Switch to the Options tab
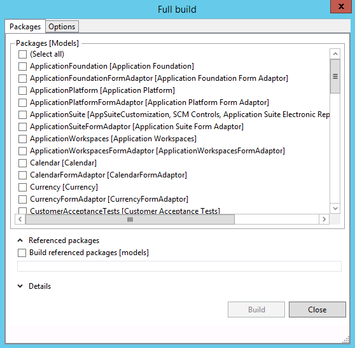 coord(62,27)
